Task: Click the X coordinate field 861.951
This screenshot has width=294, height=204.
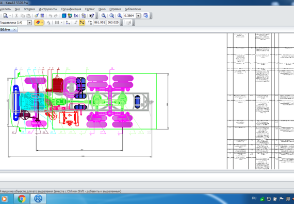Action: (x=100, y=23)
